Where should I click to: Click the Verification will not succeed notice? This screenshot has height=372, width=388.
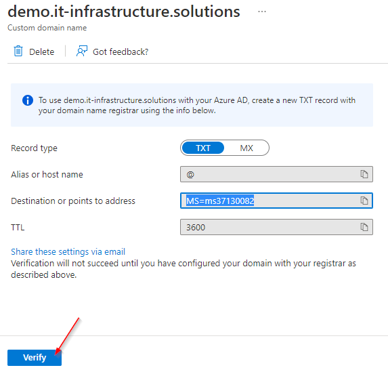pos(184,269)
